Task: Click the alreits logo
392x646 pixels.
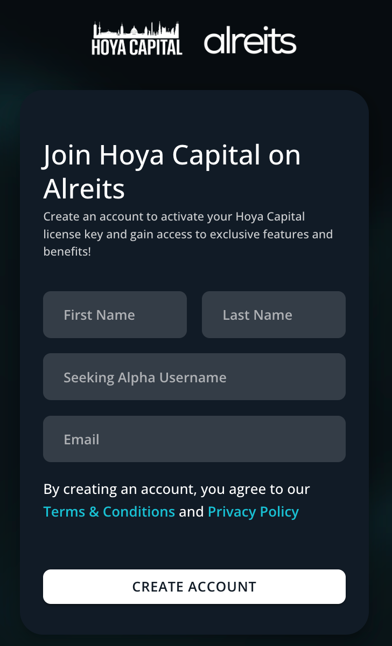Action: pos(250,40)
